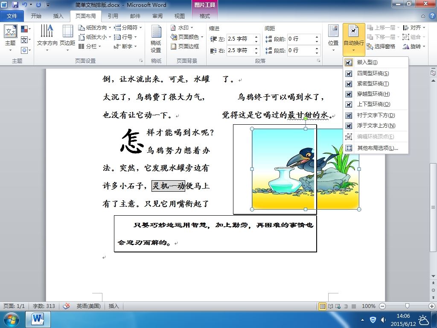This screenshot has height=328, width=437.
Task: Switch to the 插入 insert tab
Action: pyautogui.click(x=58, y=16)
